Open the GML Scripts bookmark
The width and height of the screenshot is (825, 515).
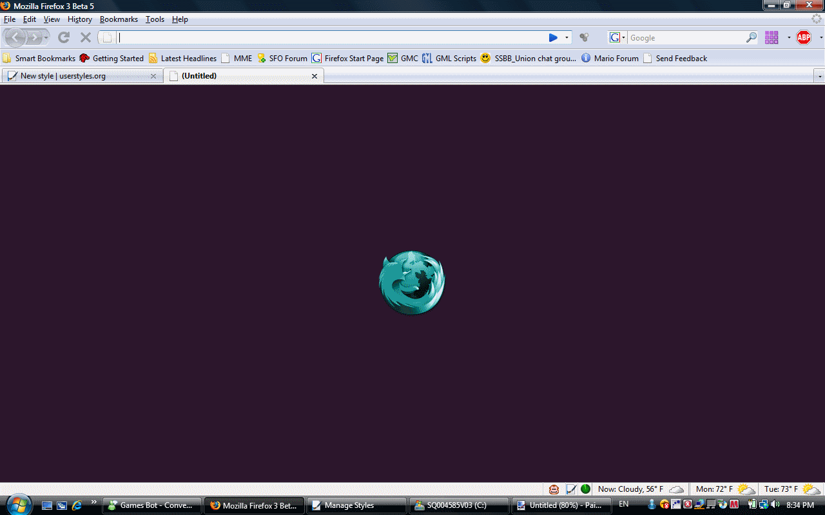tap(449, 58)
